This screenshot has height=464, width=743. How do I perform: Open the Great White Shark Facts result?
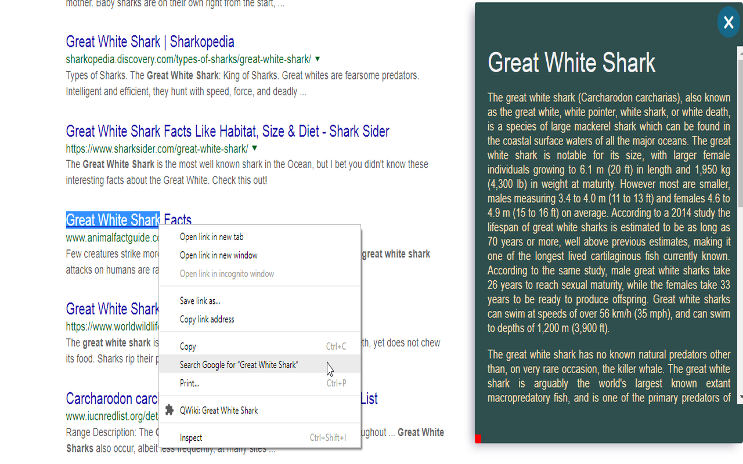128,220
